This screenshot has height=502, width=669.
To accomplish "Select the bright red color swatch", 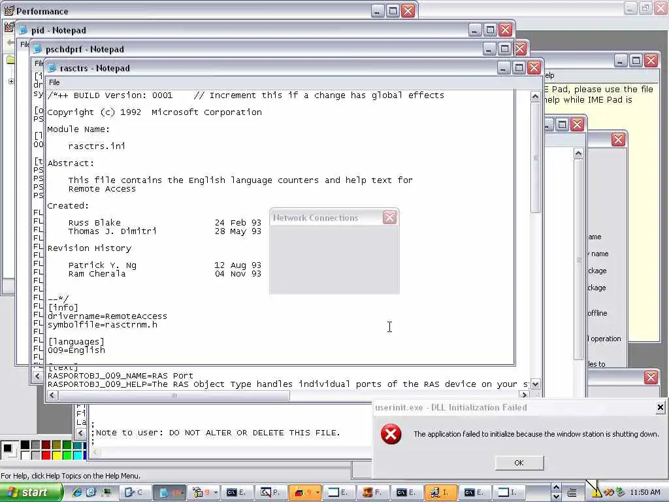I will coord(46,456).
